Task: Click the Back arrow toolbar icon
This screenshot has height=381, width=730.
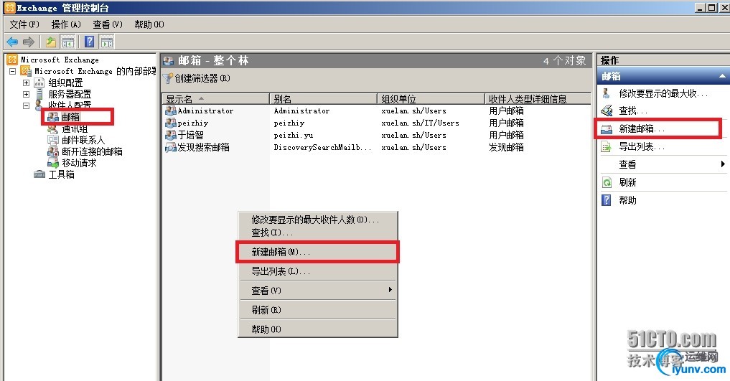Action: [x=12, y=42]
